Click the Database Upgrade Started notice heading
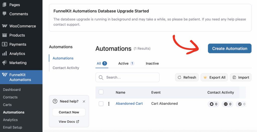 pos(101,11)
